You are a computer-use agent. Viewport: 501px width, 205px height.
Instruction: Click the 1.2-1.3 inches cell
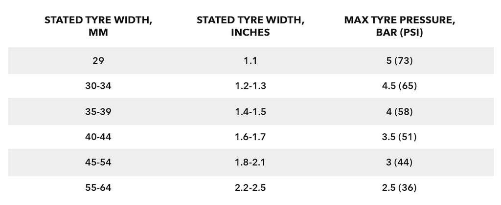[250, 86]
